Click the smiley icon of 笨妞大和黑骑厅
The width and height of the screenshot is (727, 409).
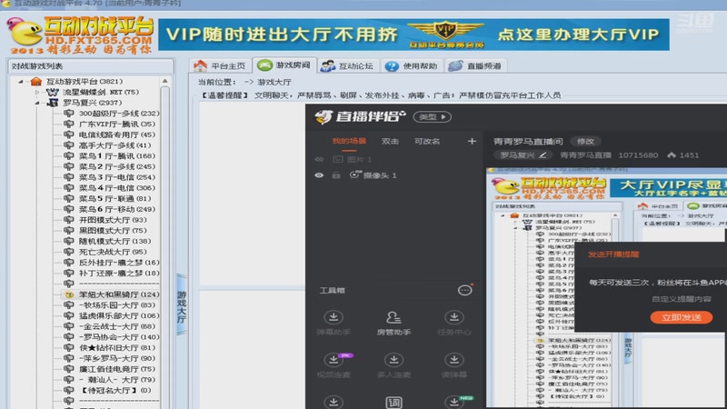[x=69, y=294]
